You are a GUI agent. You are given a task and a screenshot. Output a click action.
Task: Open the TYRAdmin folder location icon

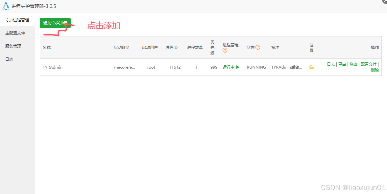click(x=312, y=67)
